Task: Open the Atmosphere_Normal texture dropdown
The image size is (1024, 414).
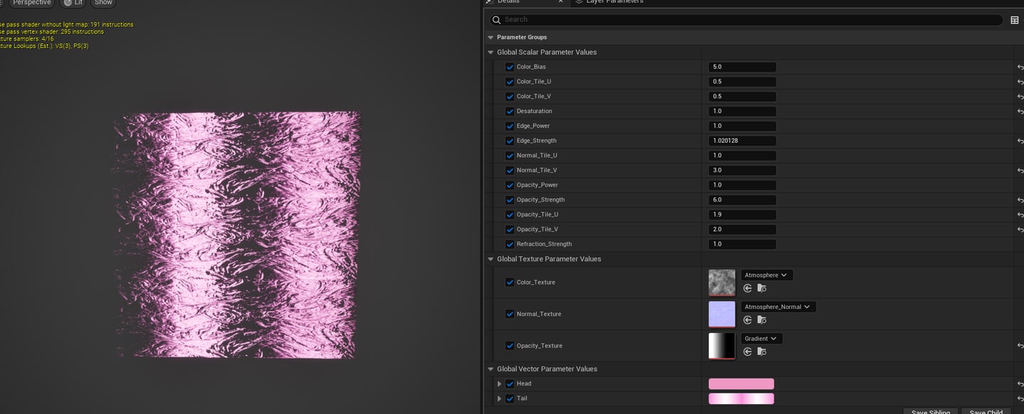Action: pyautogui.click(x=778, y=307)
